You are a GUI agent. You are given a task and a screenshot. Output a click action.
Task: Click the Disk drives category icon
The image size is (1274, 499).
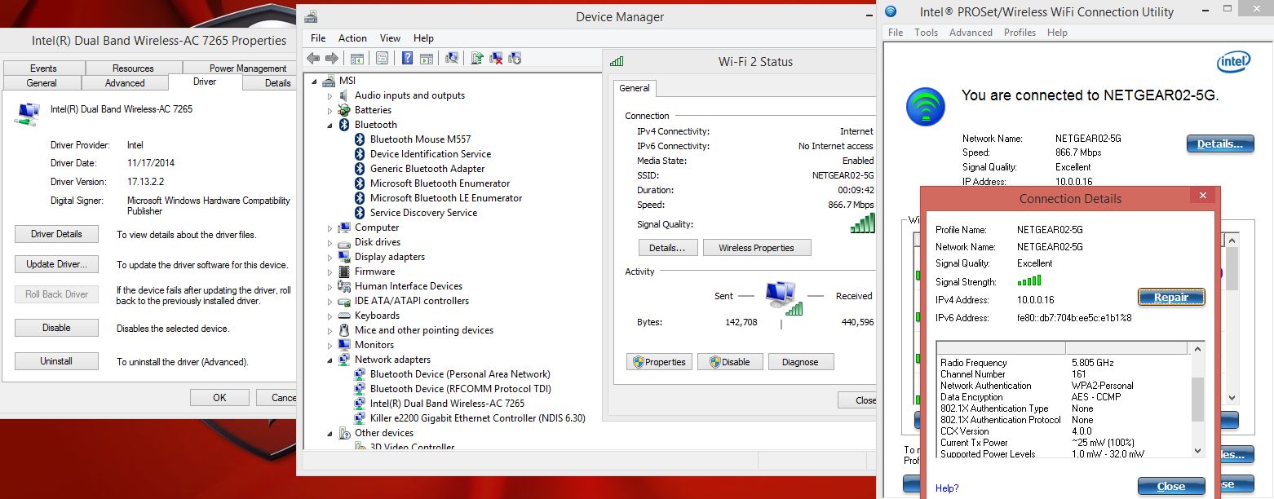(x=344, y=242)
